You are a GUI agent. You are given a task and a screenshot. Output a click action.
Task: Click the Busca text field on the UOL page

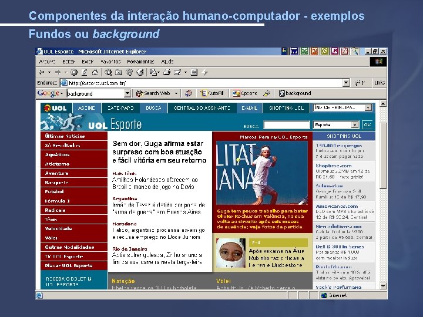pos(287,125)
